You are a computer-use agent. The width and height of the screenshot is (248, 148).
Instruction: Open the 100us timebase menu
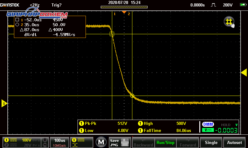point(60,142)
